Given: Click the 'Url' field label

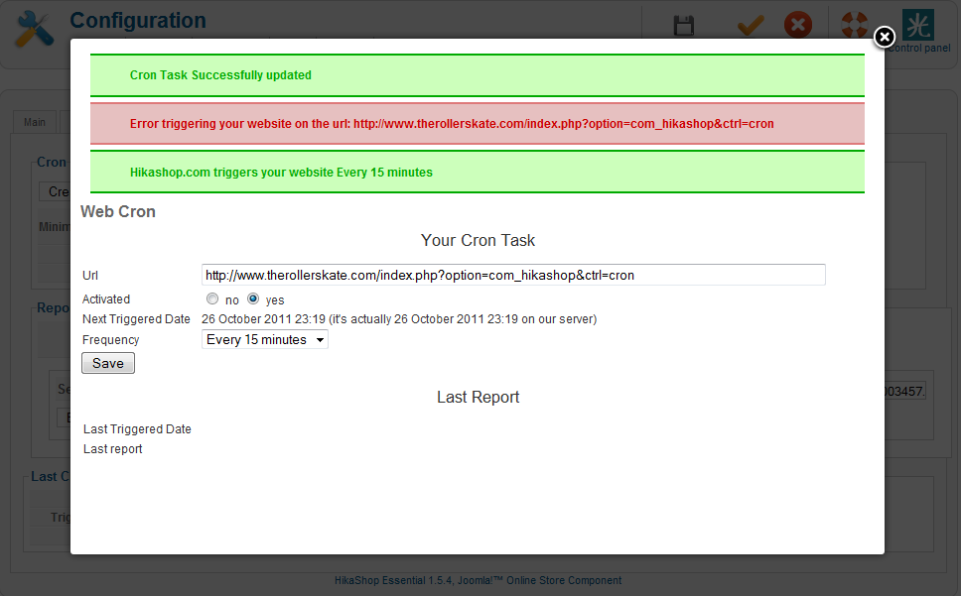Looking at the screenshot, I should tap(90, 276).
